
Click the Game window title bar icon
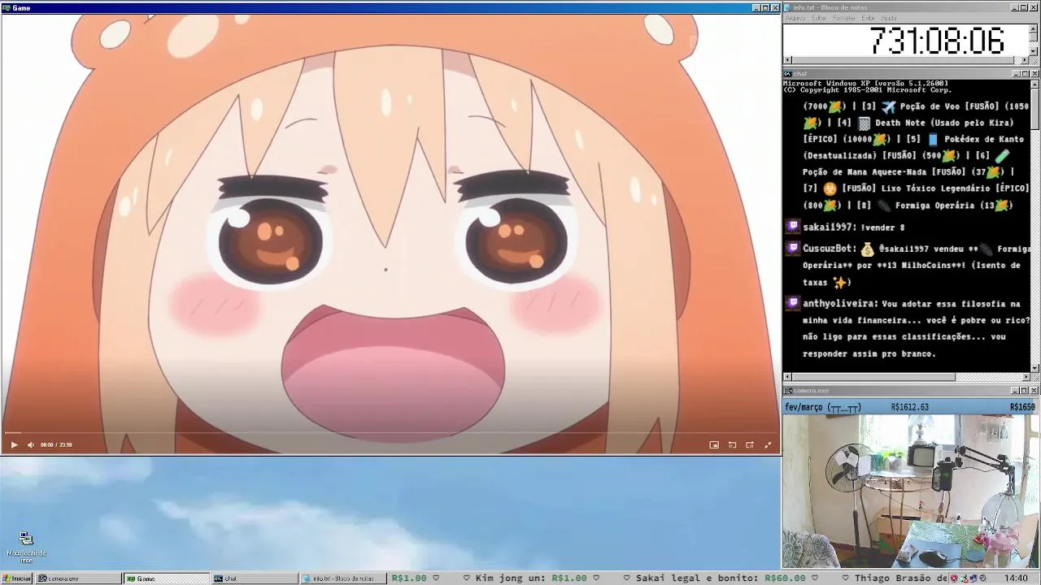(x=7, y=7)
